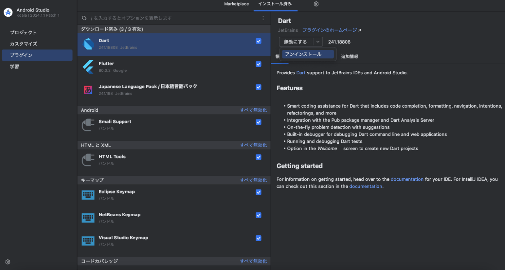Disable the Flutter plugin checkbox
Screen dimensions: 505x270
[258, 64]
